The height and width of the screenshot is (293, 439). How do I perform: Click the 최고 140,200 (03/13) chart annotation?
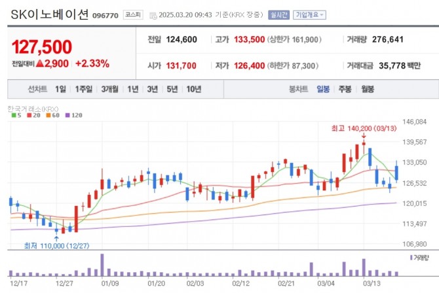pyautogui.click(x=364, y=128)
